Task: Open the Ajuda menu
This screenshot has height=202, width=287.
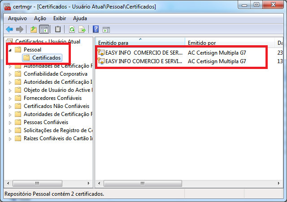Action: coord(80,18)
